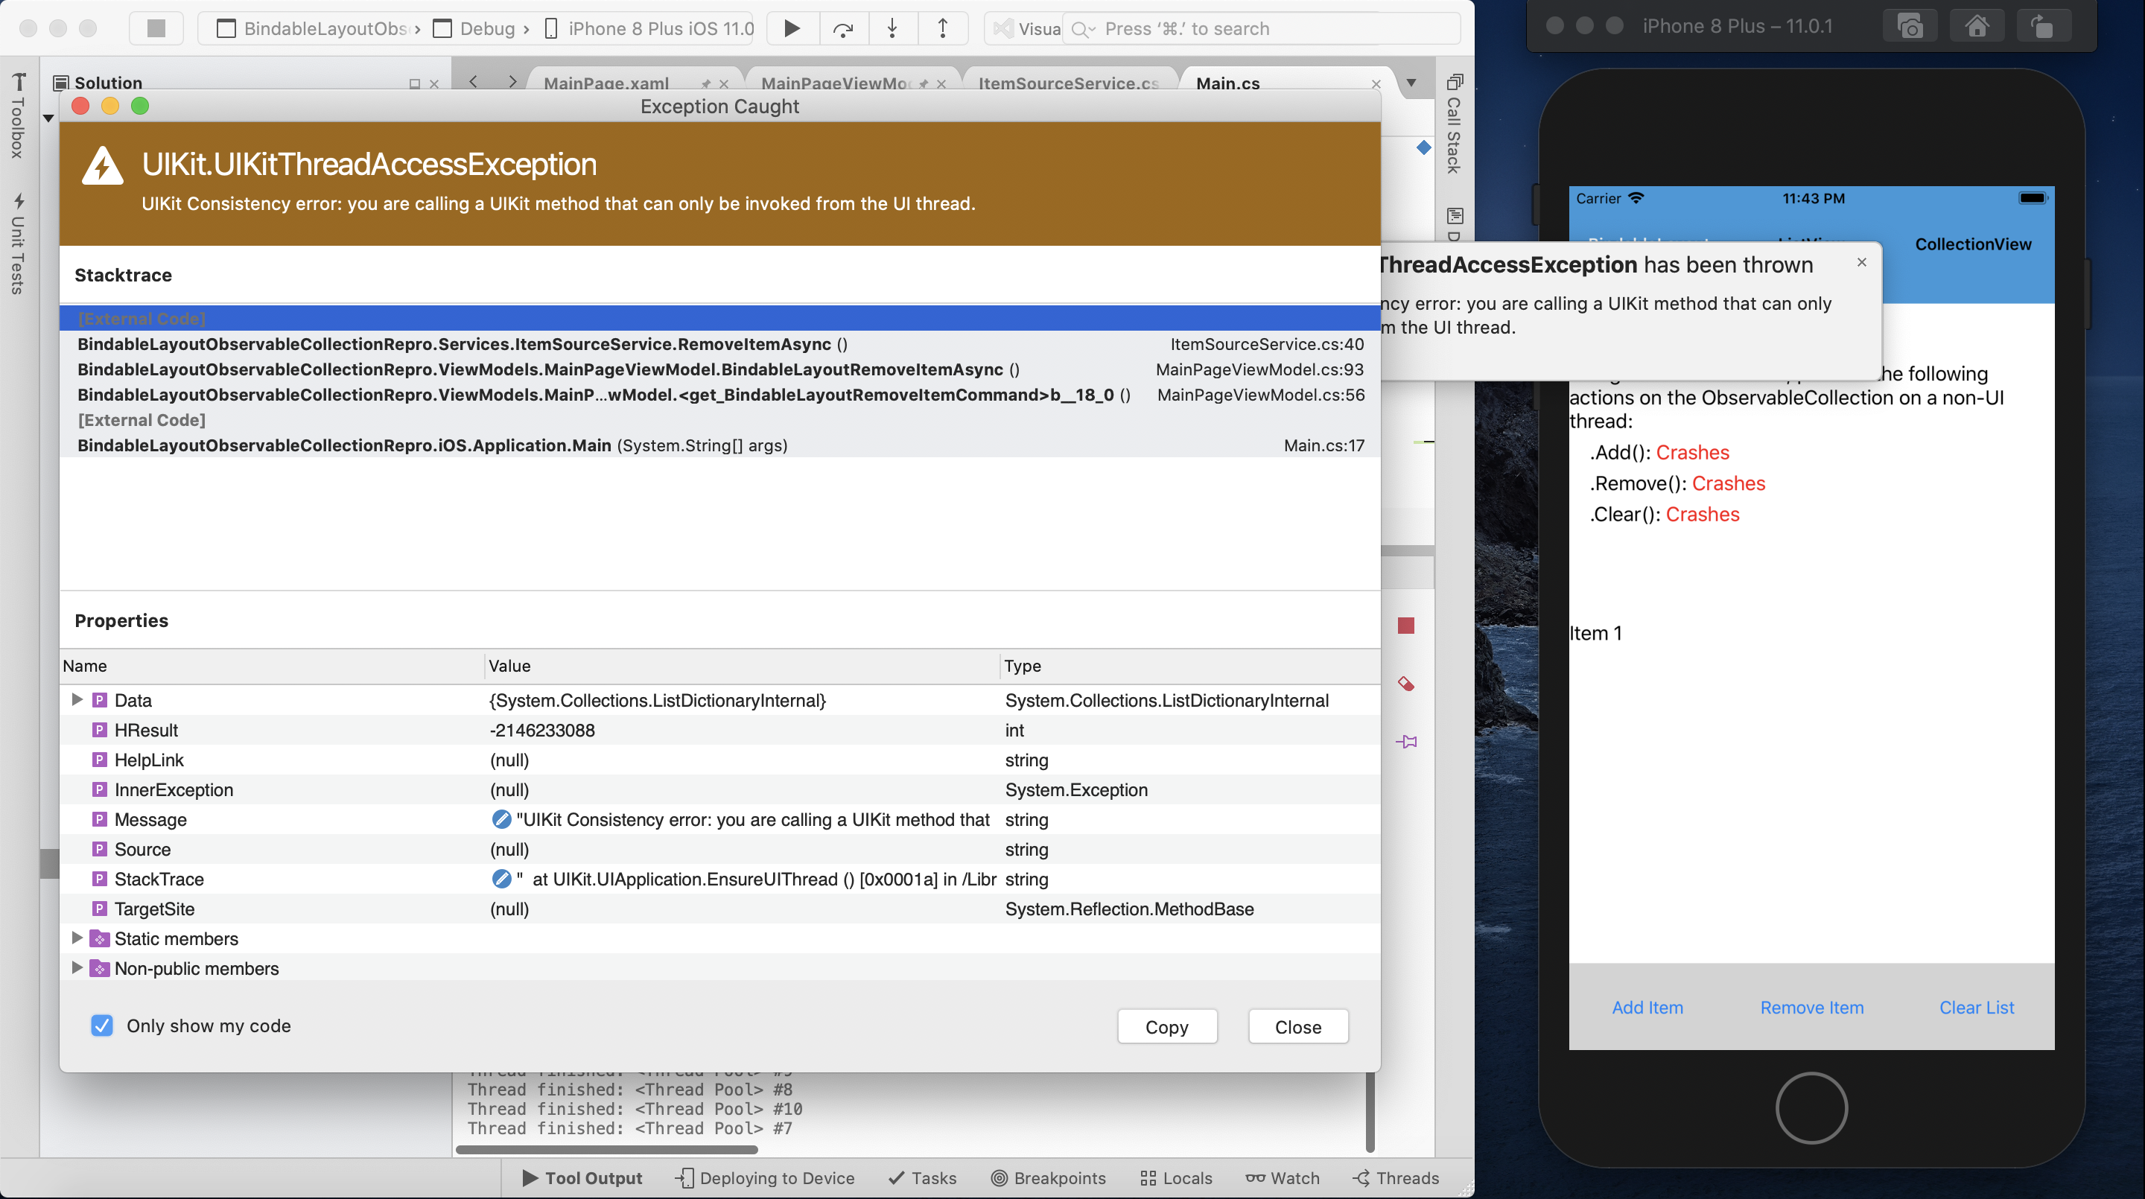
Task: Click the Close button in dialog
Action: [x=1297, y=1027]
